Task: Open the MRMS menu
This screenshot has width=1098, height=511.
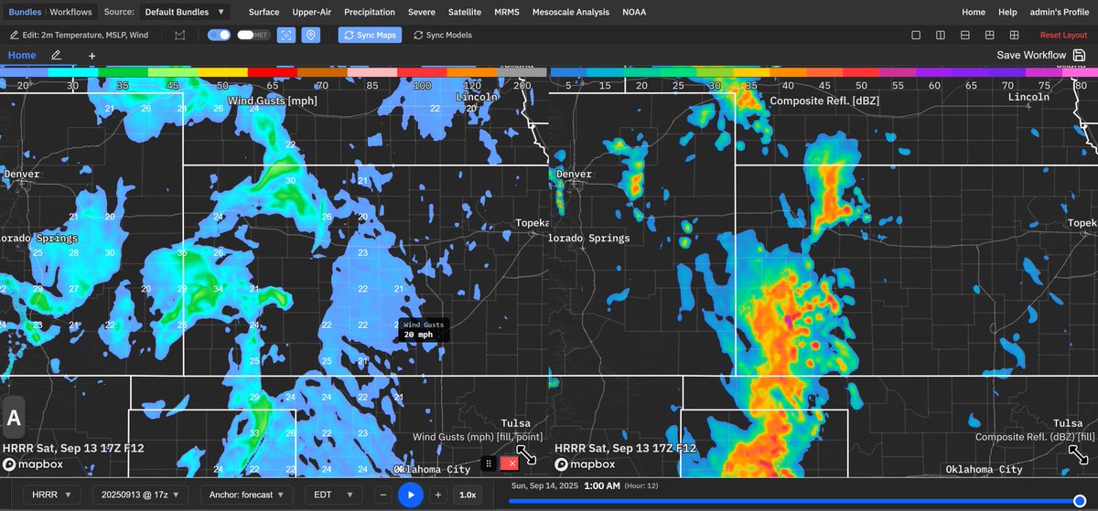Action: point(507,12)
